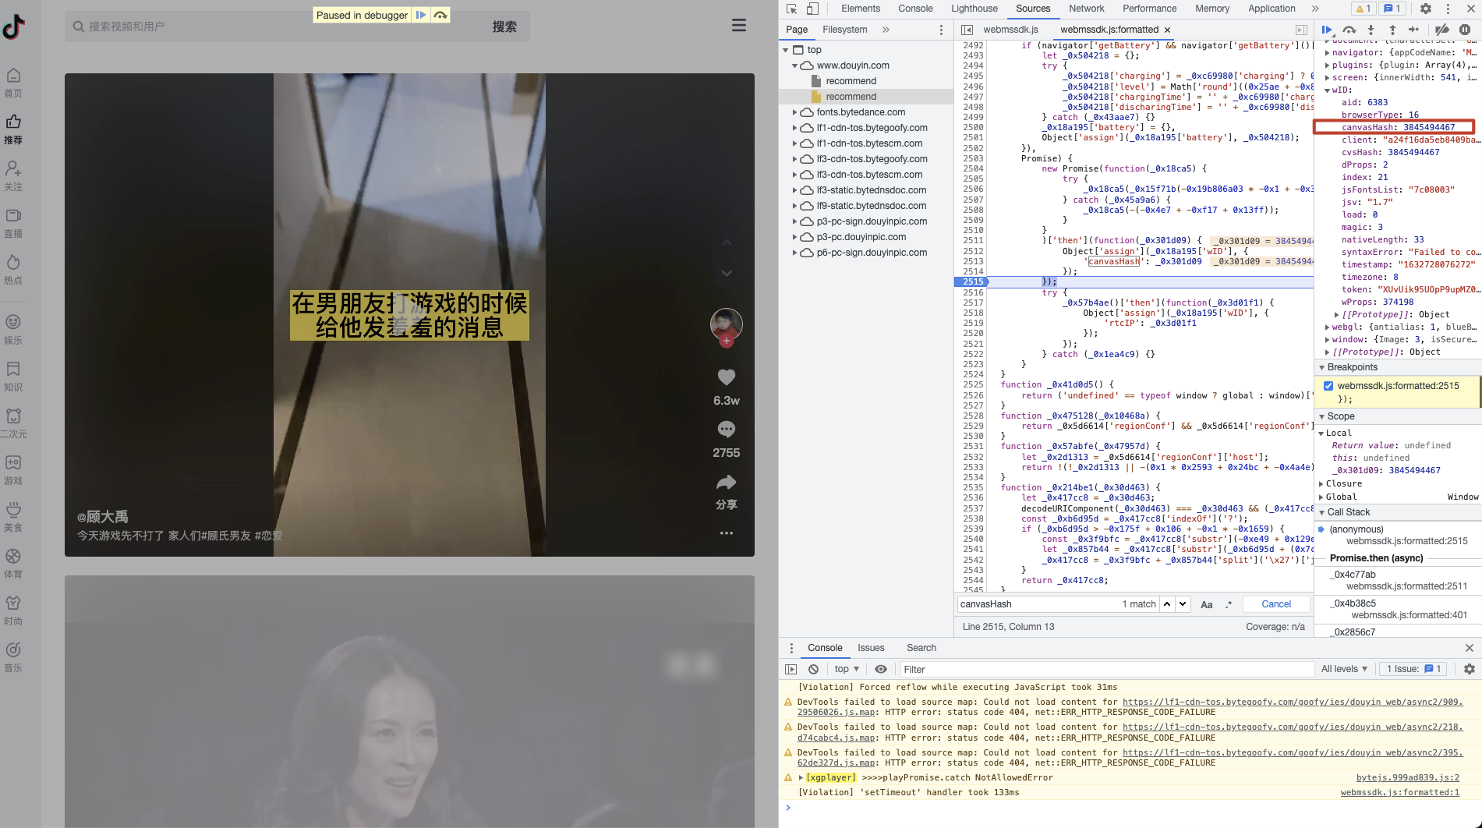The image size is (1482, 828).
Task: Collapse the Breakpoints section
Action: [x=1322, y=367]
